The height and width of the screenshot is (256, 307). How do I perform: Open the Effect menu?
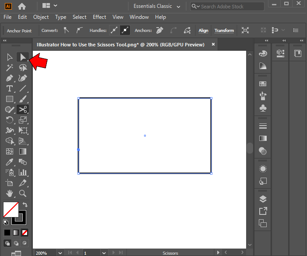(99, 17)
